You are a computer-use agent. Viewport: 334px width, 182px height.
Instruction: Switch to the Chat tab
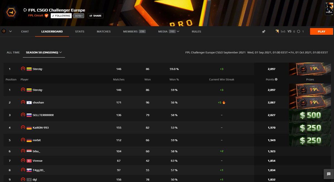(x=25, y=31)
